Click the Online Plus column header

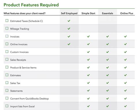coord(127,13)
